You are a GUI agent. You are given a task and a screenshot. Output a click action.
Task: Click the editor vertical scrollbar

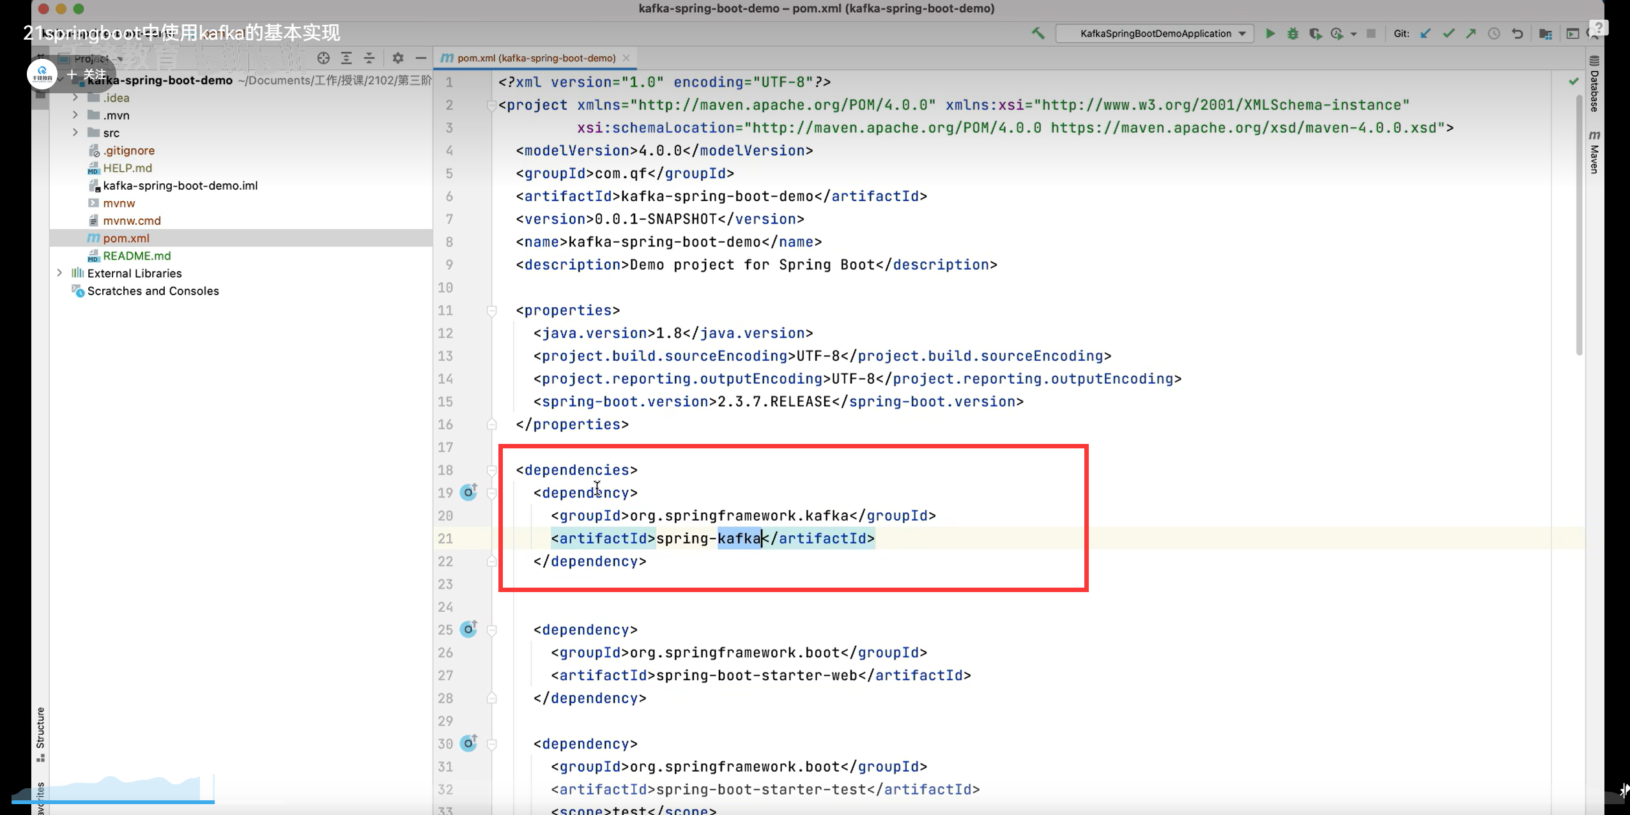pos(1580,224)
